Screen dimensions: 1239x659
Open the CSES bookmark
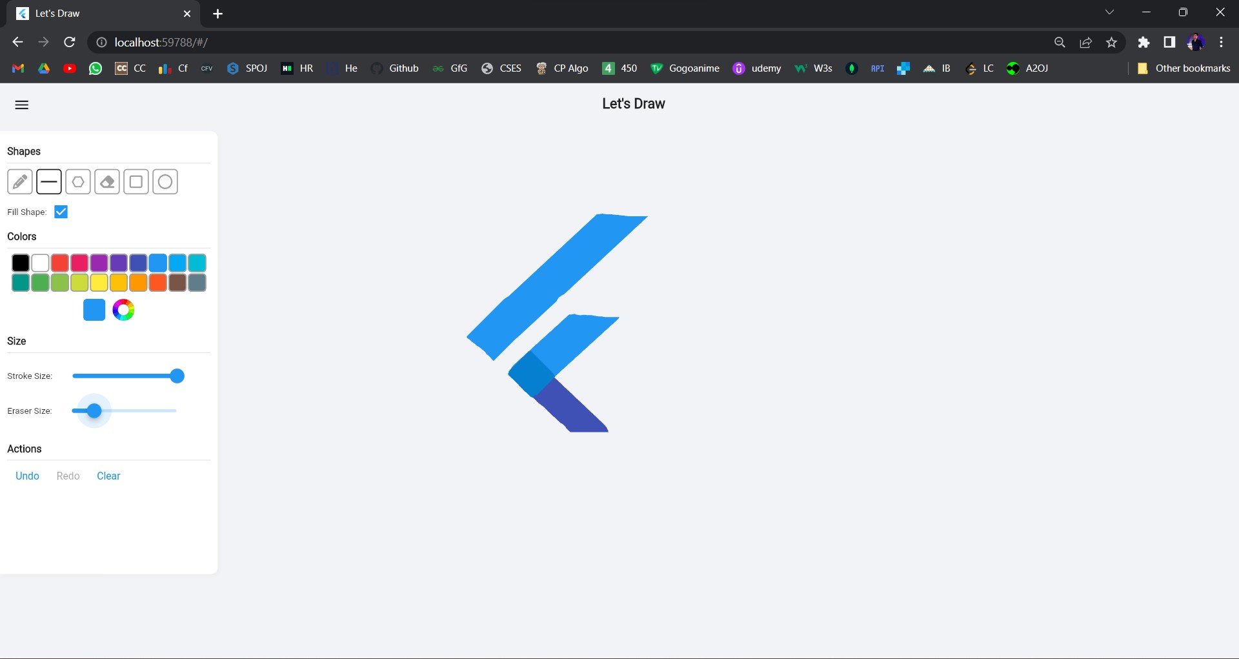pyautogui.click(x=501, y=68)
